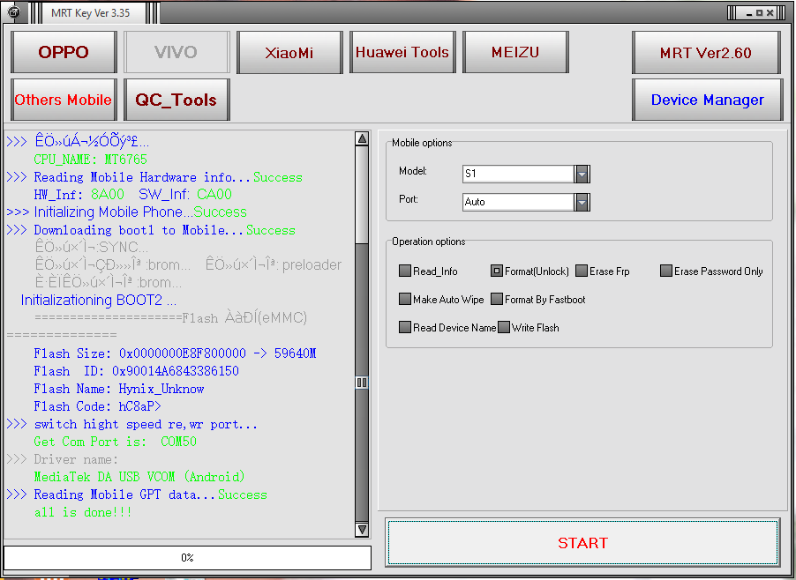Click 'switch hight speed re,wr port...' line
The width and height of the screenshot is (796, 580).
[132, 424]
